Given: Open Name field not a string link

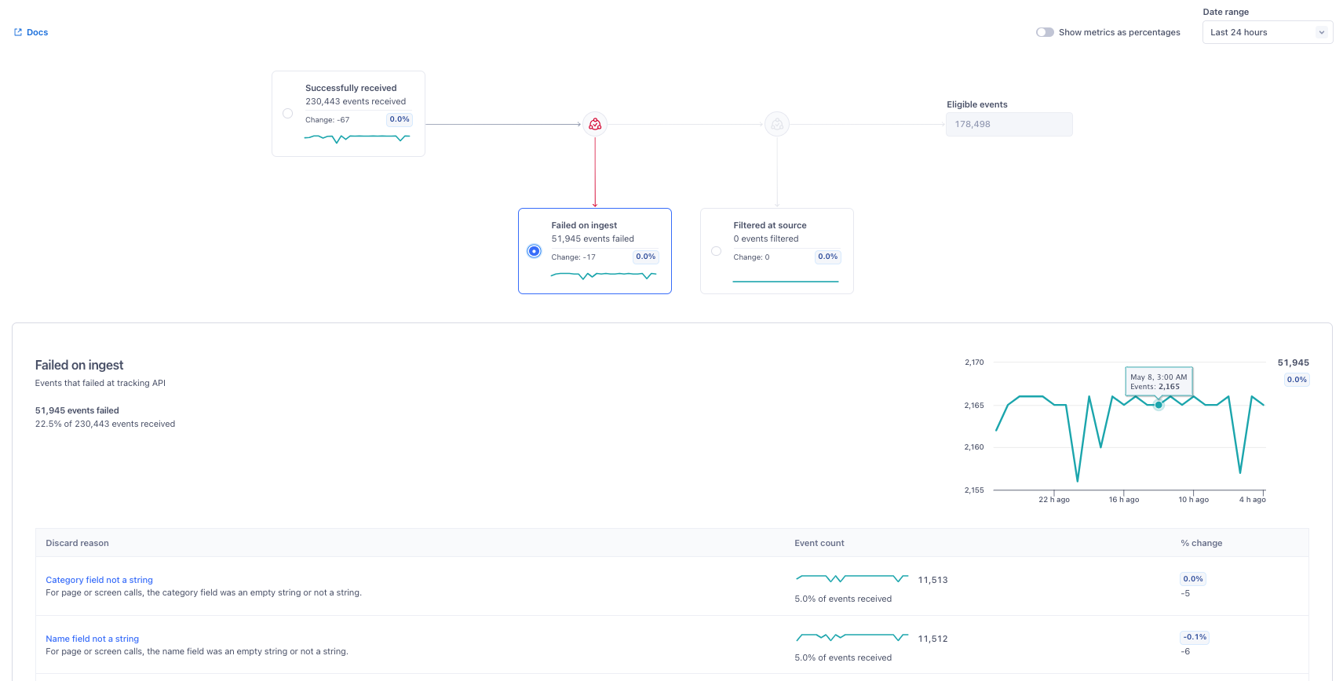Looking at the screenshot, I should click(92, 639).
